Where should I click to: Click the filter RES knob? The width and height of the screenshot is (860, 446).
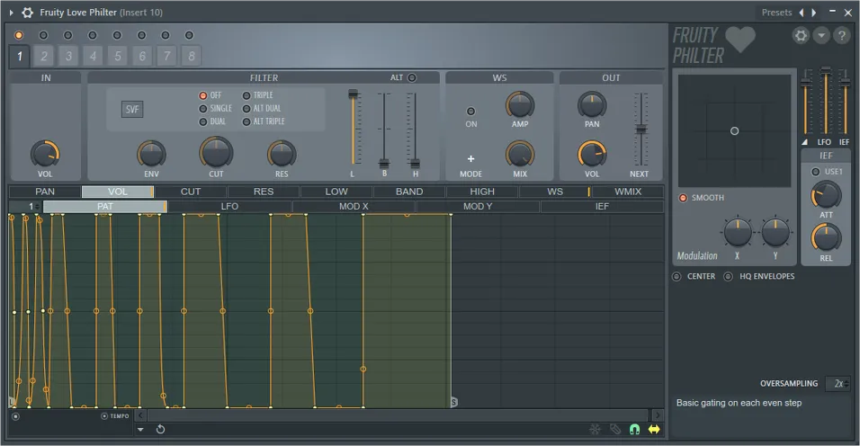(x=282, y=154)
